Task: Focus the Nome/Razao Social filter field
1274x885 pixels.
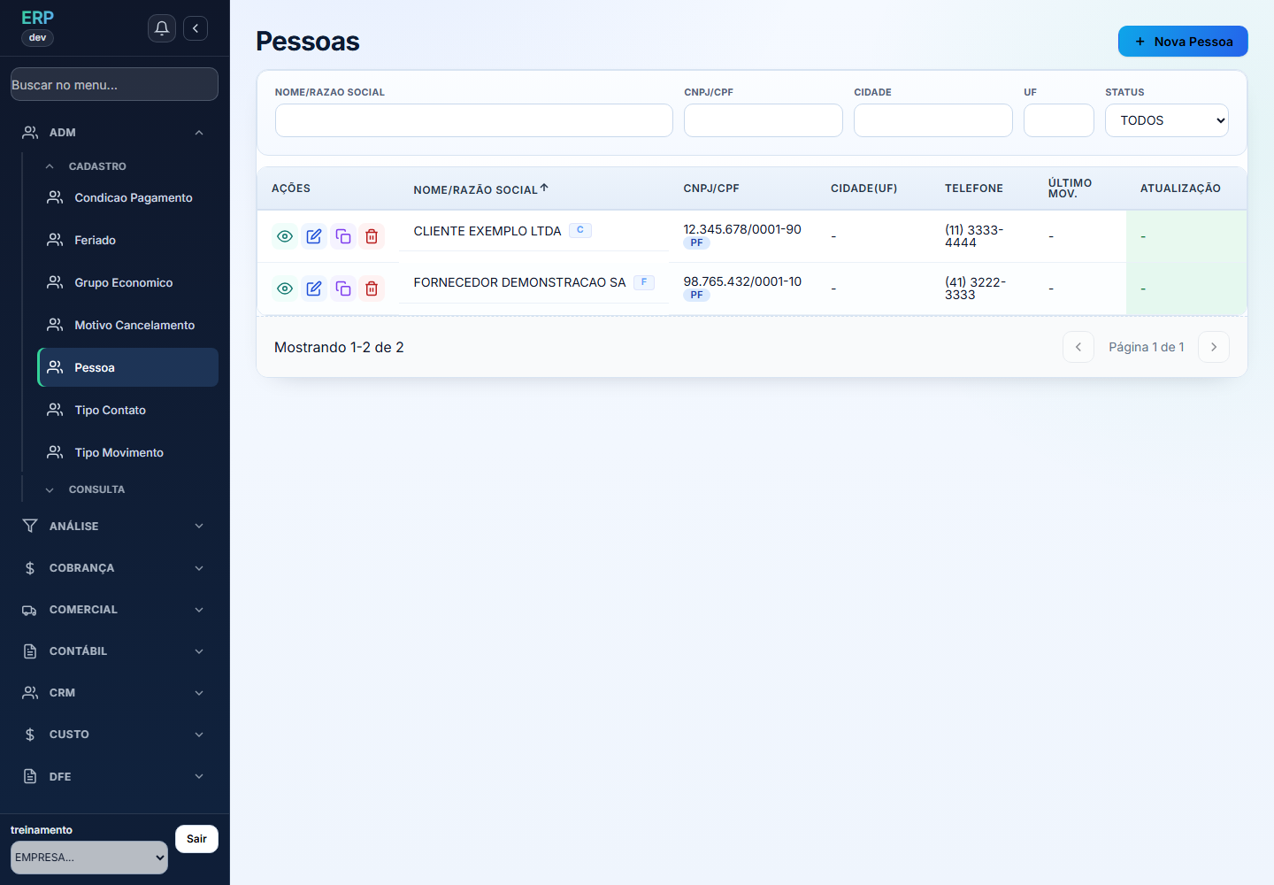Action: point(474,120)
